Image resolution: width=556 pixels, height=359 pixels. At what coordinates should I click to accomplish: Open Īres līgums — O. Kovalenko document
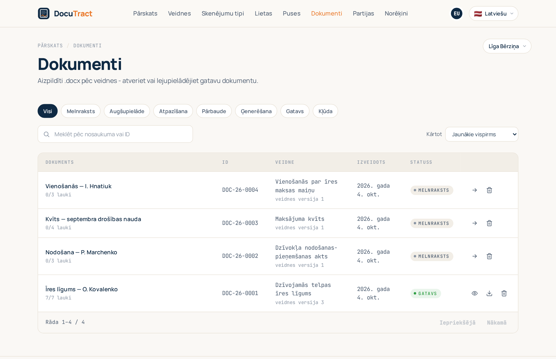[81, 289]
